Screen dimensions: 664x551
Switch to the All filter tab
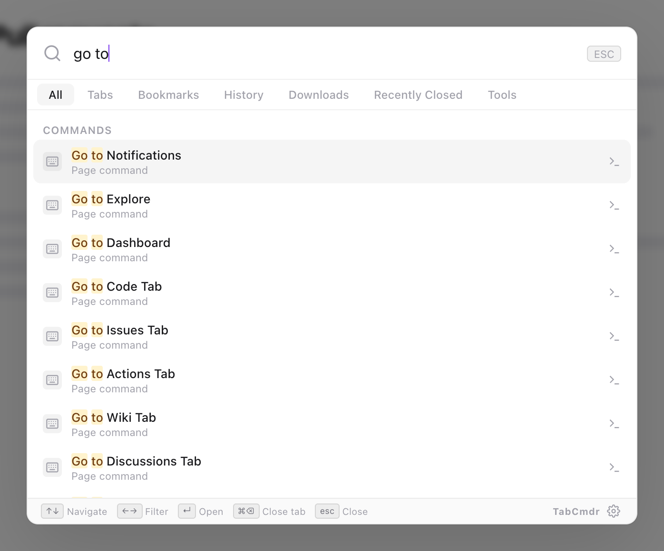click(x=56, y=95)
